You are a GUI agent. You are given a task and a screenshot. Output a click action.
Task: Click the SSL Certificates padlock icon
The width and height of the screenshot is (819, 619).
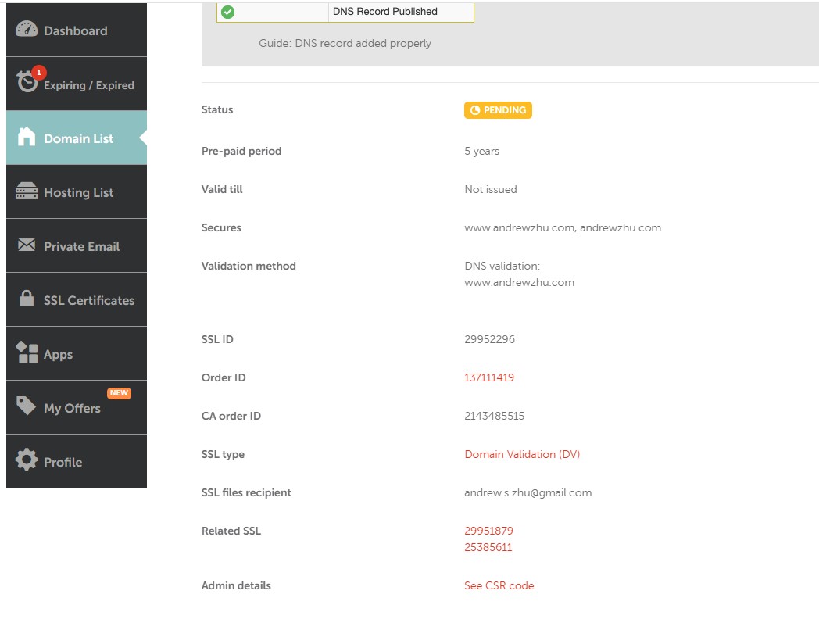tap(27, 299)
